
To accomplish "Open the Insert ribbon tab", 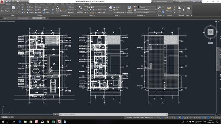I will 14,4.
